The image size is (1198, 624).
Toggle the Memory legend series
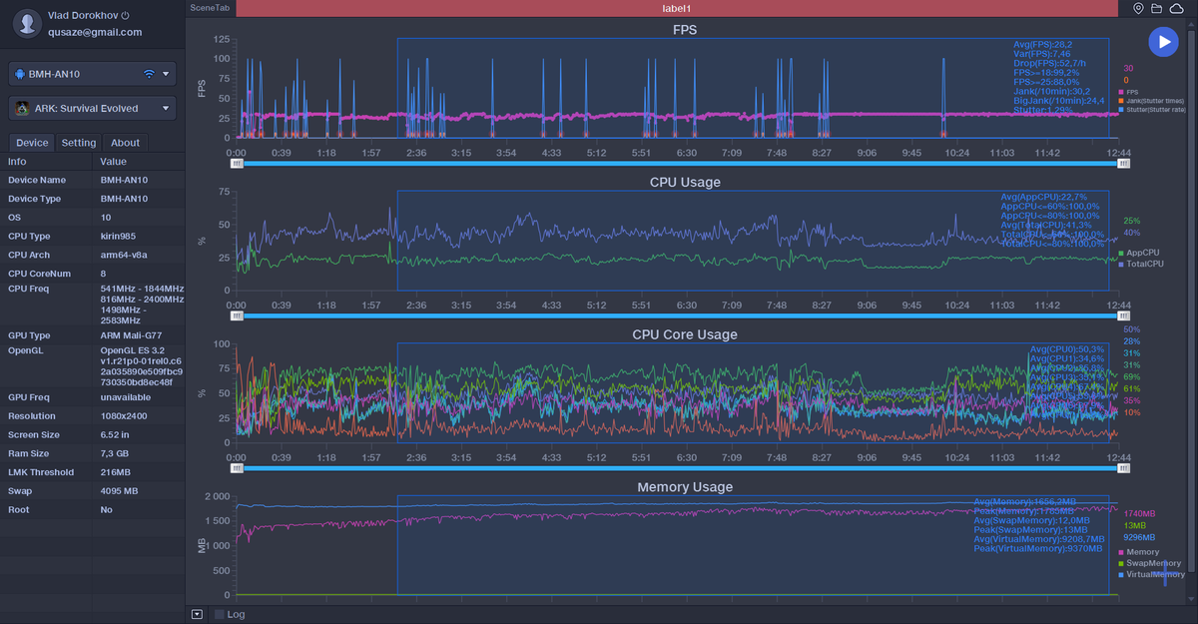1139,551
